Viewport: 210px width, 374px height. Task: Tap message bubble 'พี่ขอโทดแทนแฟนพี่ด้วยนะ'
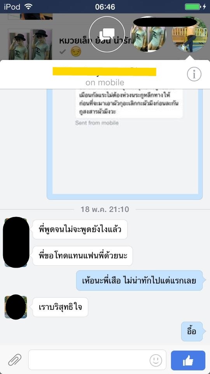(82, 256)
